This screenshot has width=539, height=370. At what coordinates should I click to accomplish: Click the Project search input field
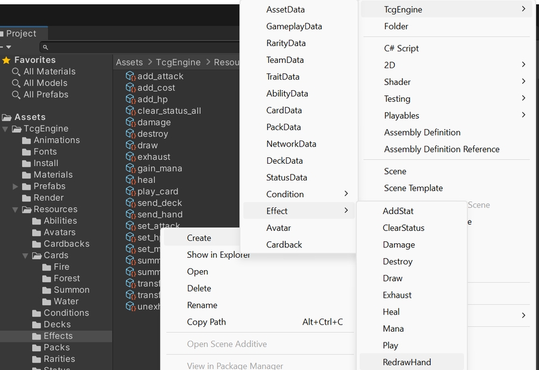pyautogui.click(x=144, y=47)
